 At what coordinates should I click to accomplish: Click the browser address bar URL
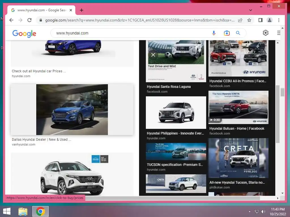click(140, 20)
